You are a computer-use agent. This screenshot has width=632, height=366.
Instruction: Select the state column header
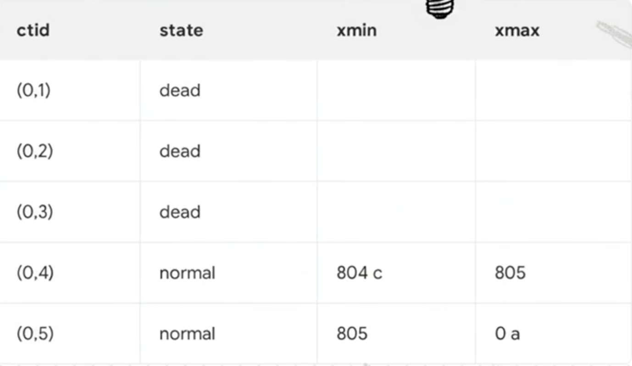coord(181,31)
